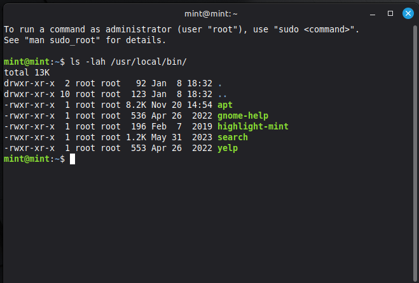Viewport: 419px width, 283px height.
Task: Click the highlight-mint file name
Action: tap(253, 126)
